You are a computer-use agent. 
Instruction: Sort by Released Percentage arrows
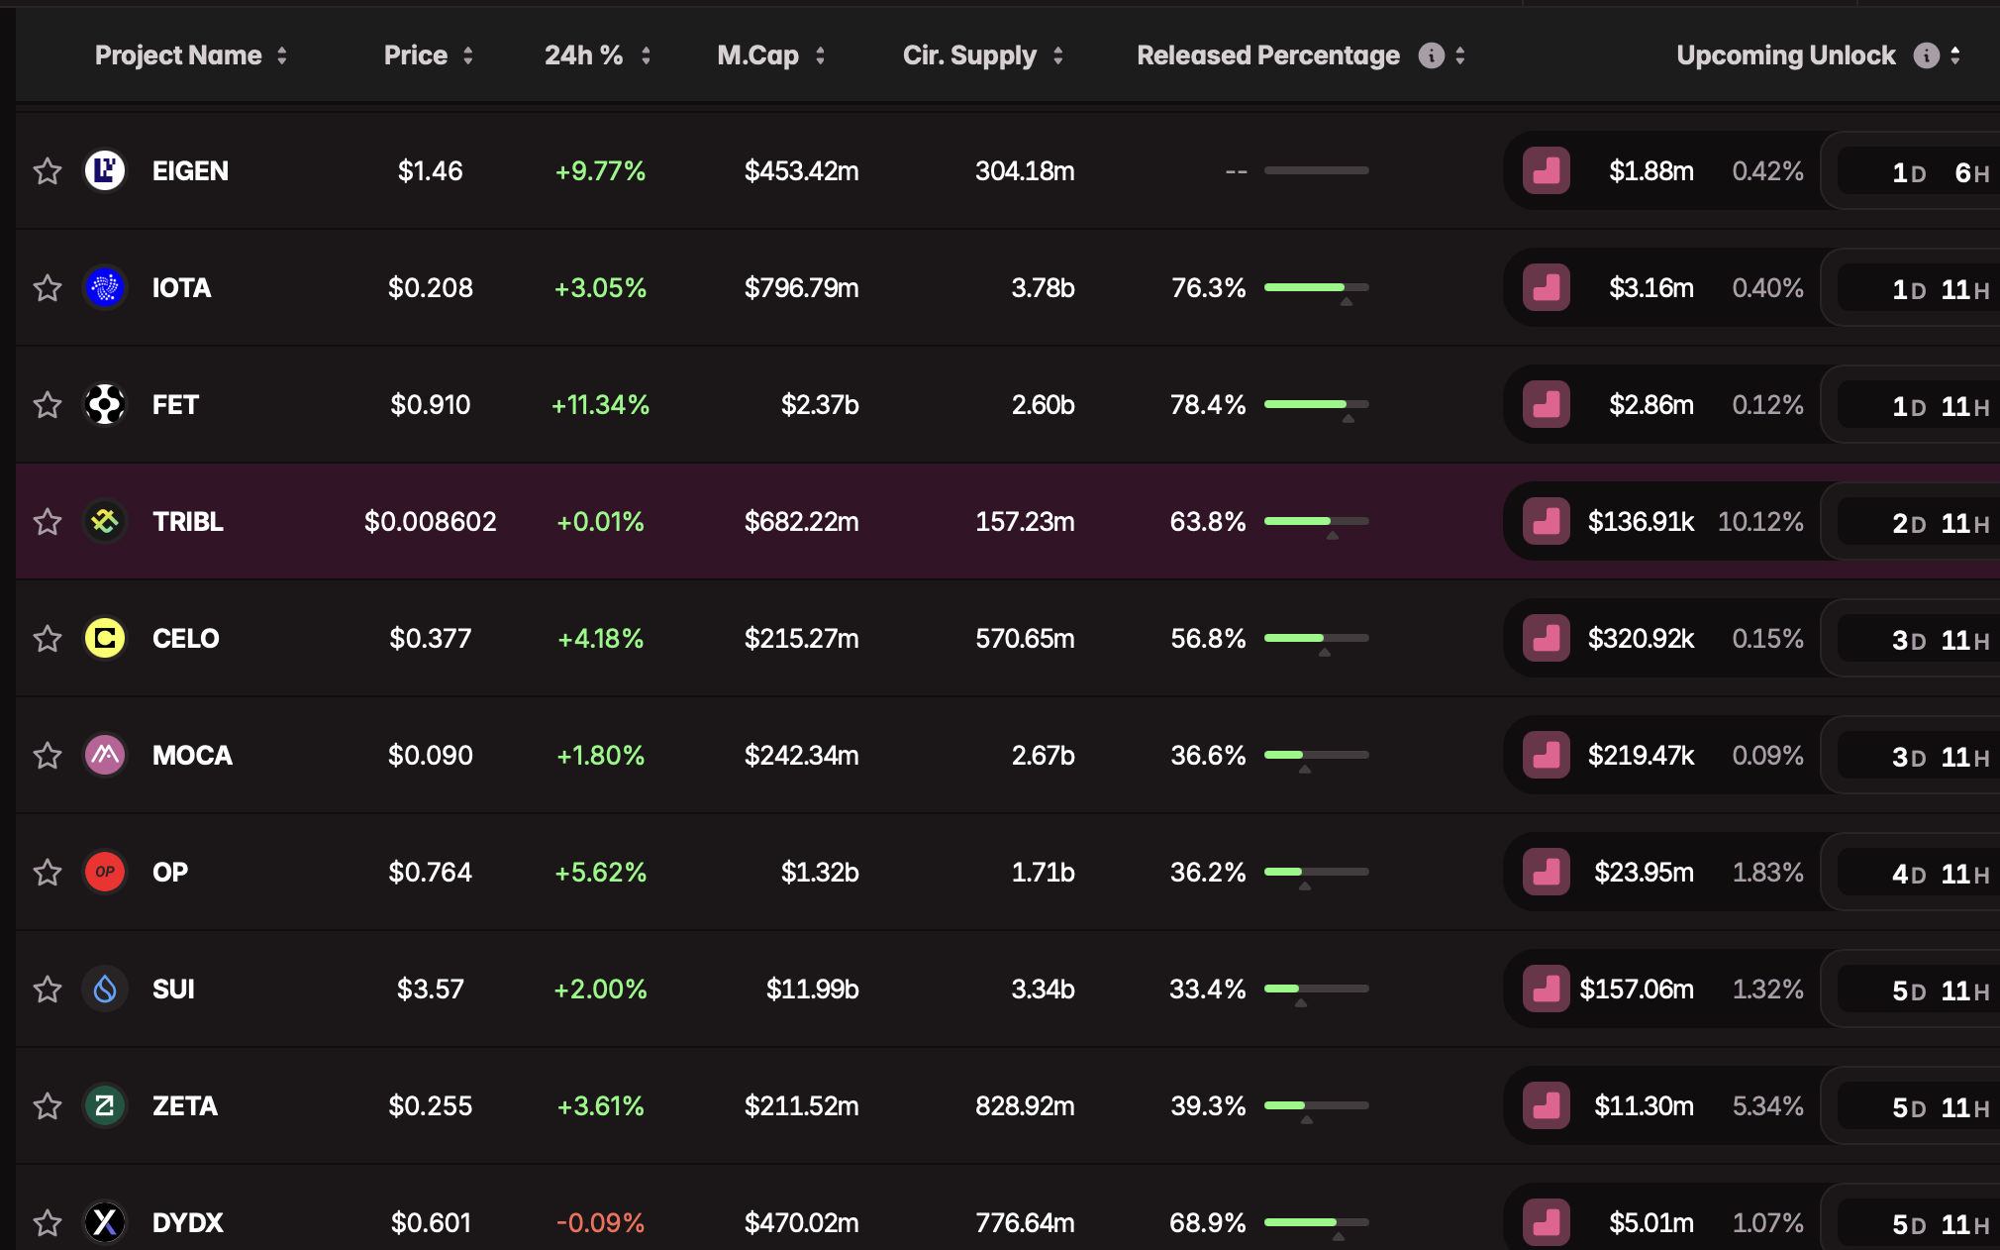[x=1460, y=55]
